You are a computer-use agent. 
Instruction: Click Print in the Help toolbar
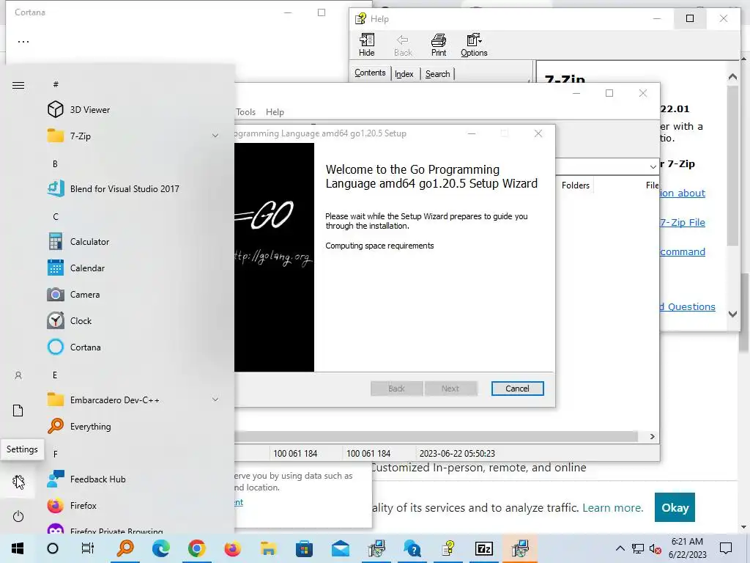click(x=439, y=45)
